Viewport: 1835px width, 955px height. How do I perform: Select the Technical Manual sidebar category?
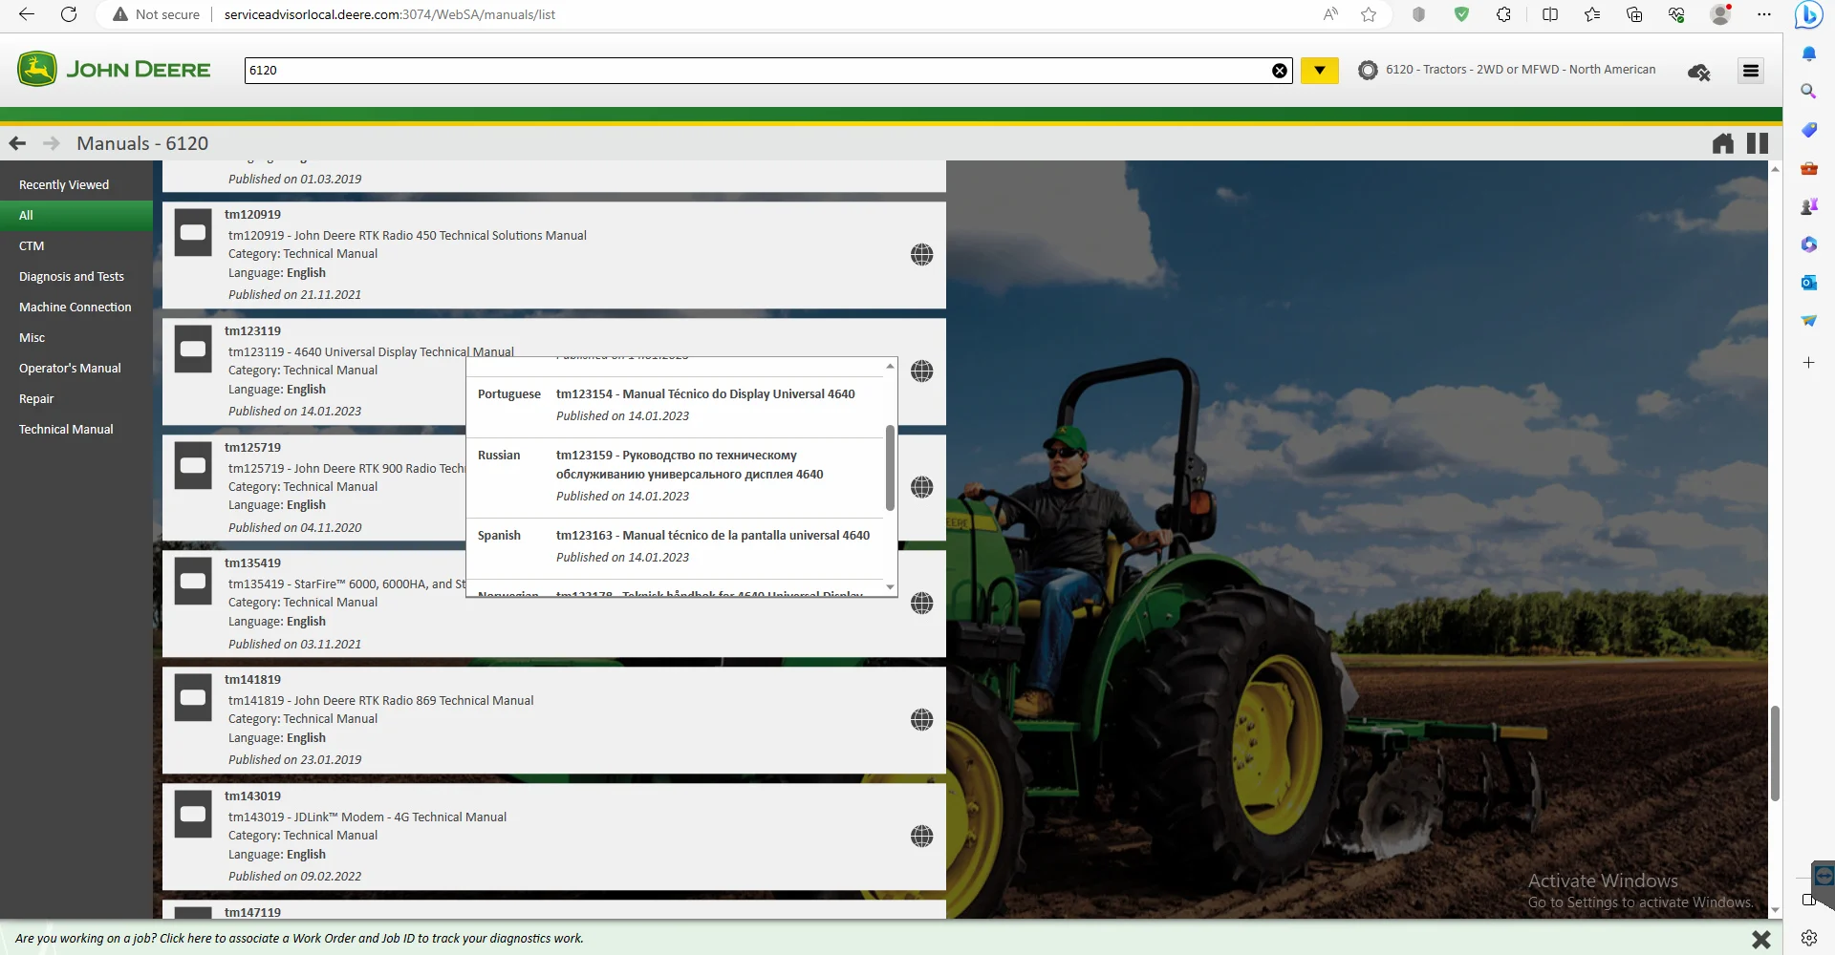pos(66,429)
